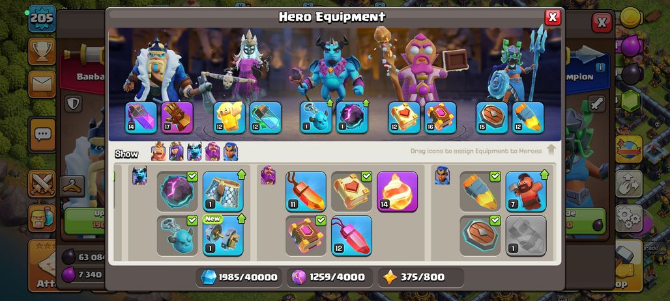Screen dimensions: 670x301
Task: Tap the Archer Queen's yellow puppet slot
Action: [229, 117]
